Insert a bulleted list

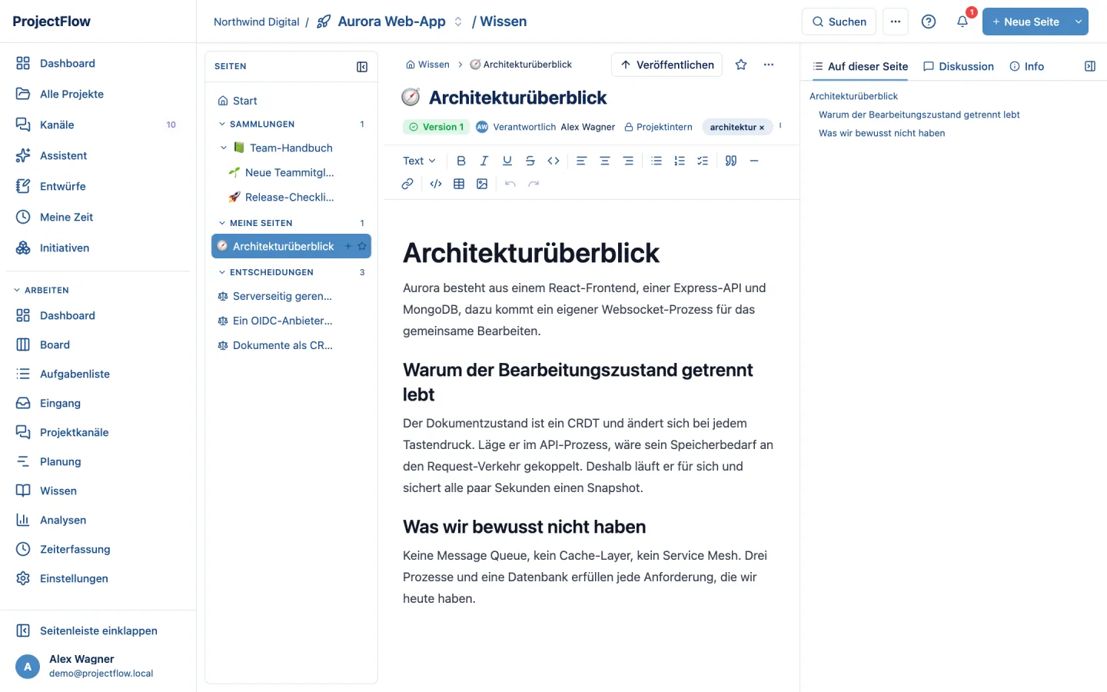(x=657, y=161)
